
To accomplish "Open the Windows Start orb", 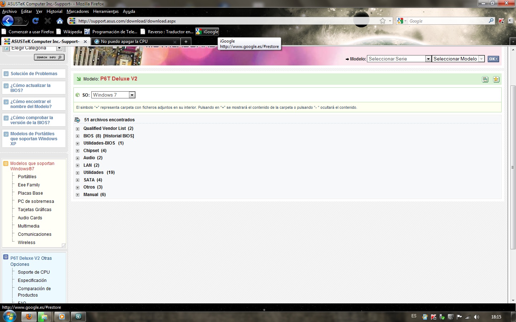I will point(9,316).
